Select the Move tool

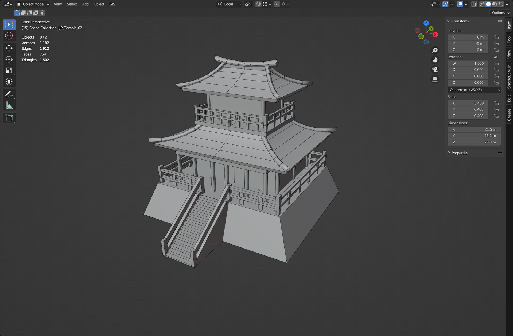[x=9, y=48]
